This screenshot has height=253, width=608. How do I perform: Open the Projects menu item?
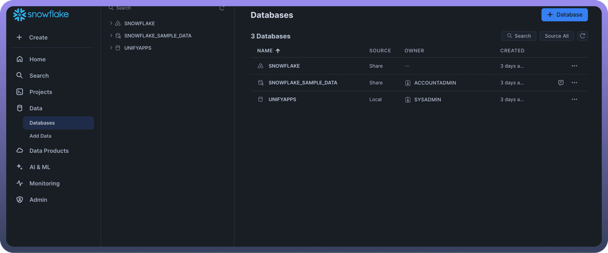41,92
